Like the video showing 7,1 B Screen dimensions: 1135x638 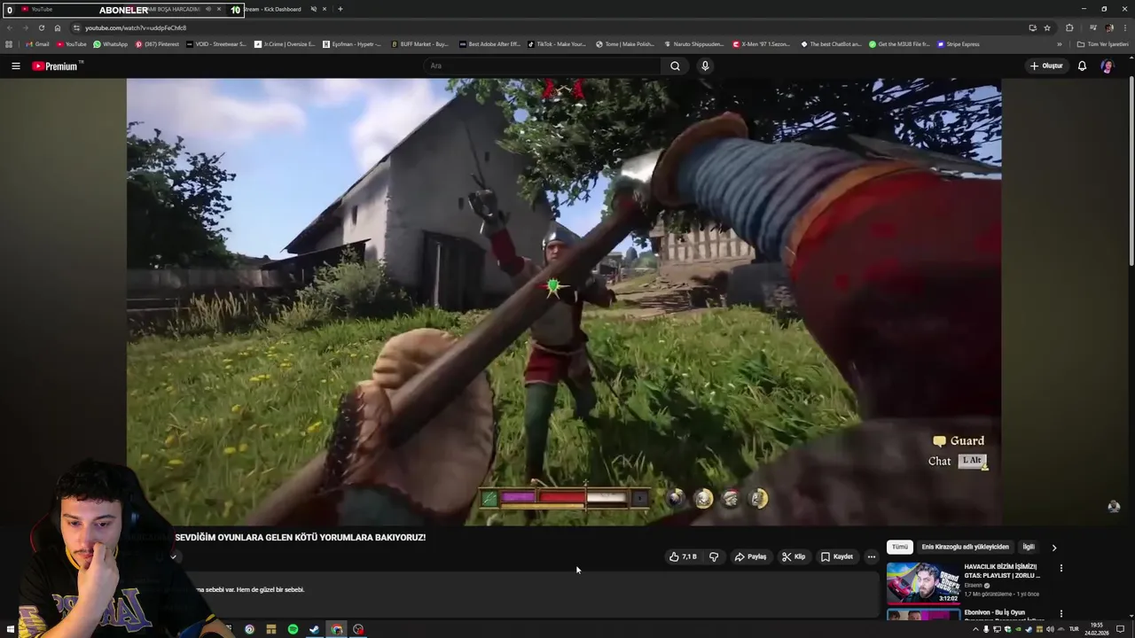click(683, 556)
